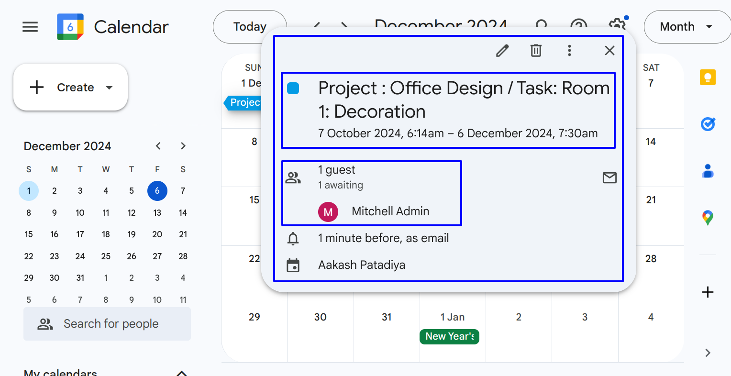
Task: Collapse the My calendars section
Action: pyautogui.click(x=182, y=373)
